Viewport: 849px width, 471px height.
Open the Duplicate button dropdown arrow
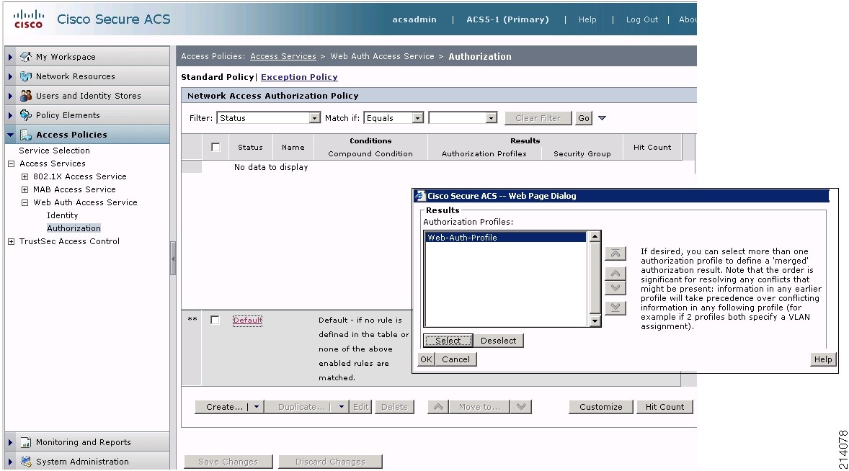[341, 407]
